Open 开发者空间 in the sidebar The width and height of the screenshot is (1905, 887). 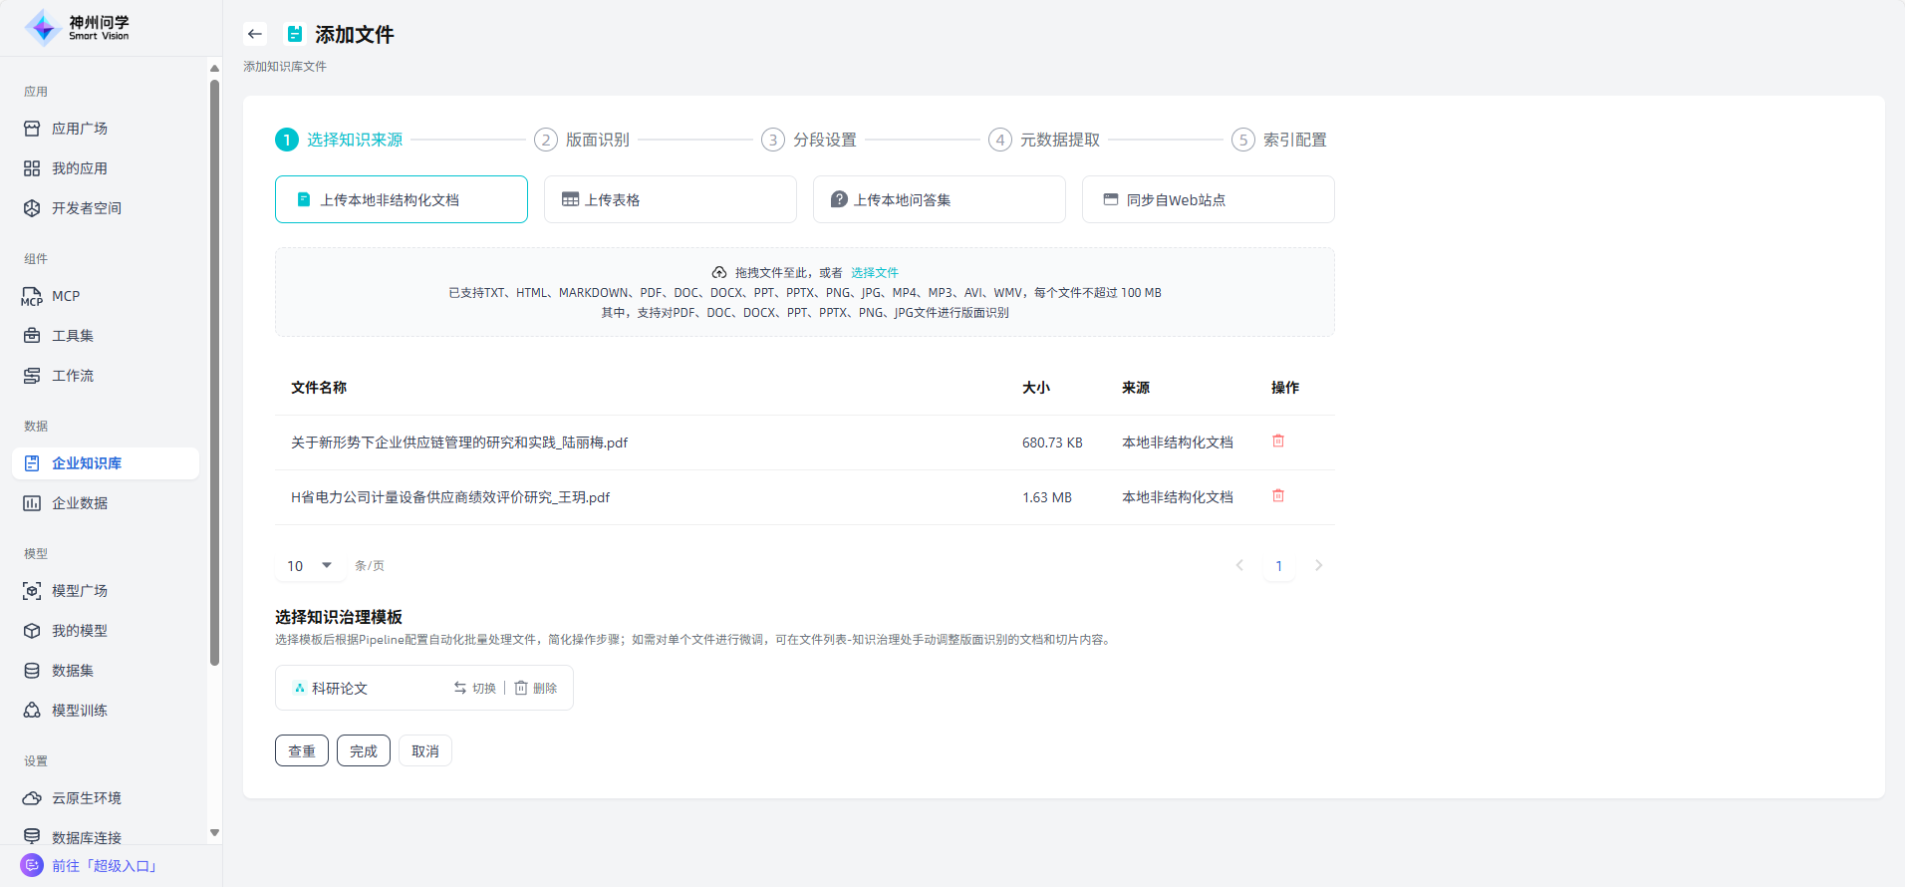(87, 208)
